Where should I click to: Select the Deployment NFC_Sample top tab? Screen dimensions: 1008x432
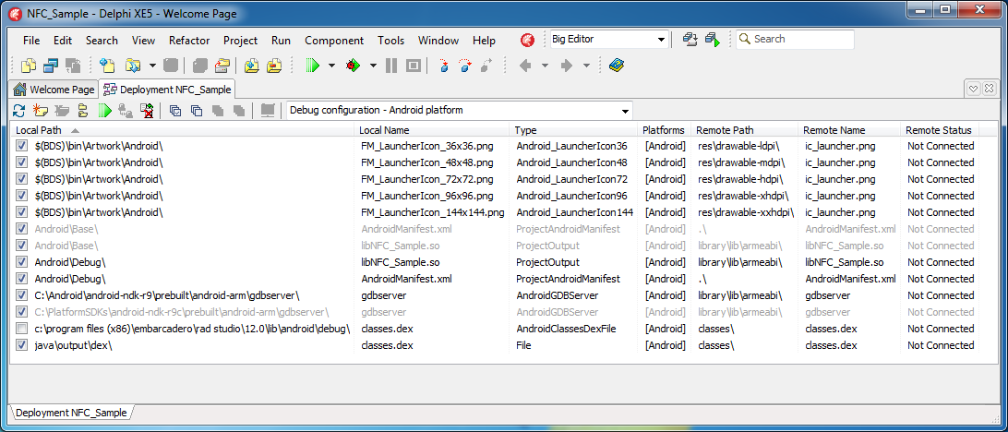(168, 90)
